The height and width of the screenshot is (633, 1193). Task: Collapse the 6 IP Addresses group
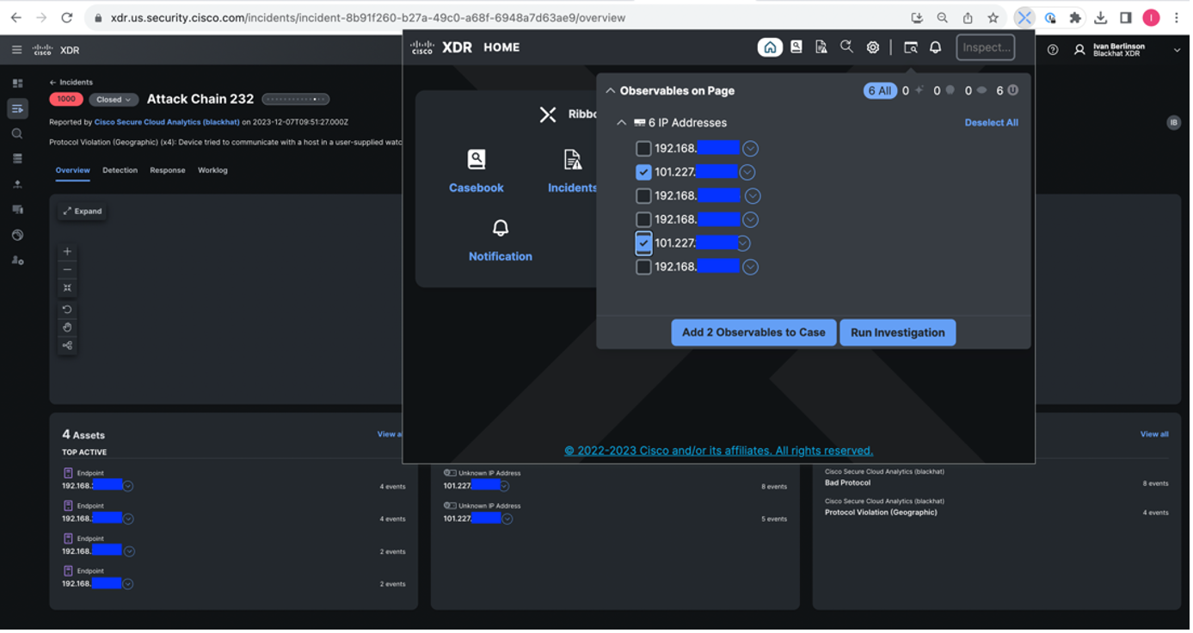coord(623,123)
